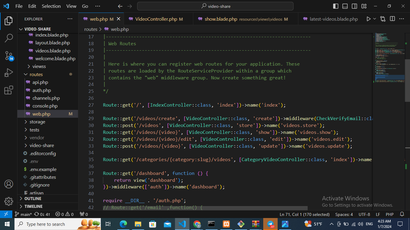This screenshot has height=230, width=410.
Task: Change end of line sequence LF
Action: click(x=378, y=214)
